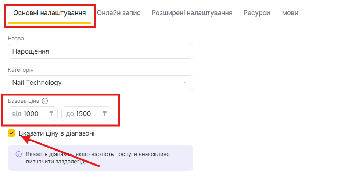
Task: Click the до maximum price field
Action: click(x=83, y=114)
